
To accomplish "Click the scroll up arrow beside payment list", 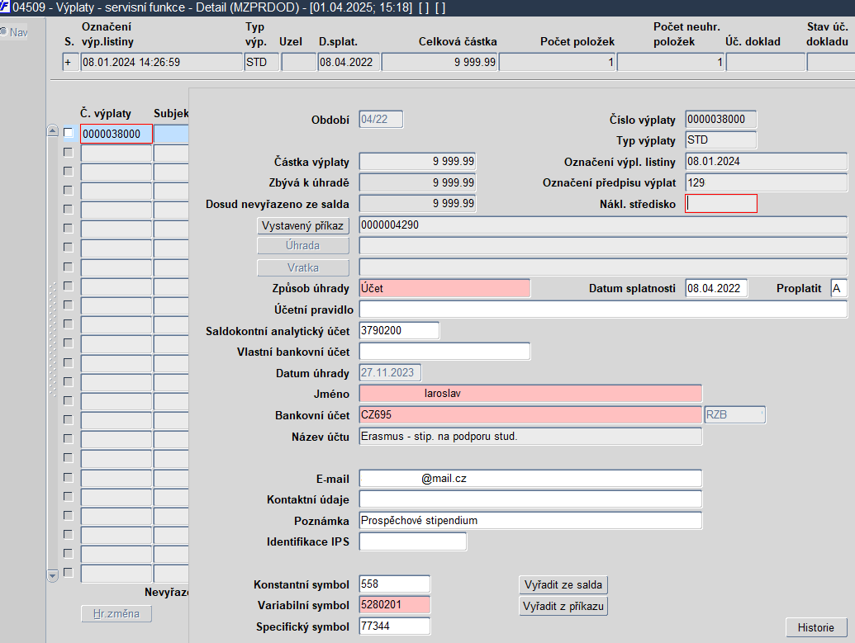I will point(53,132).
